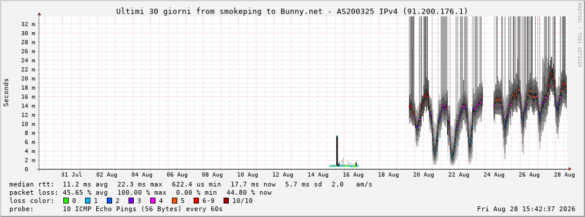Click the packet loss statistics line
Viewport: 585px width, 217px height.
(x=140, y=193)
